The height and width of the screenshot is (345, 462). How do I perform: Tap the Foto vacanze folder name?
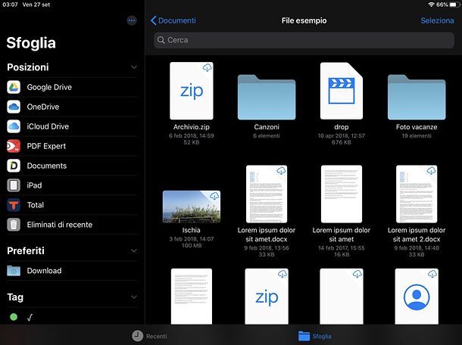point(417,127)
